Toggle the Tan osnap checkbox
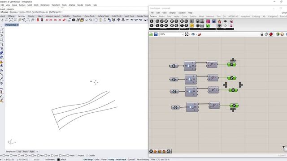 pos(46,156)
